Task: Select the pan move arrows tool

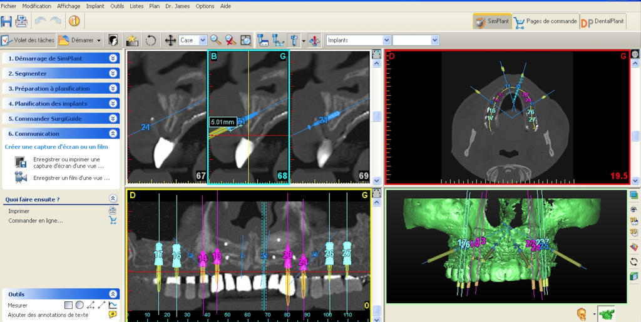Action: [170, 40]
